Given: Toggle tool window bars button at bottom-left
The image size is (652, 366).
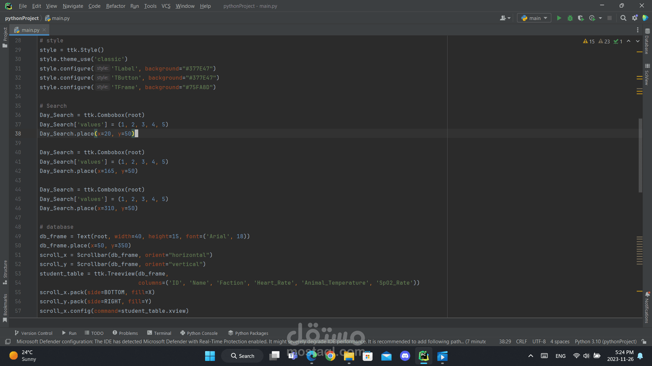Looking at the screenshot, I should click(x=8, y=342).
